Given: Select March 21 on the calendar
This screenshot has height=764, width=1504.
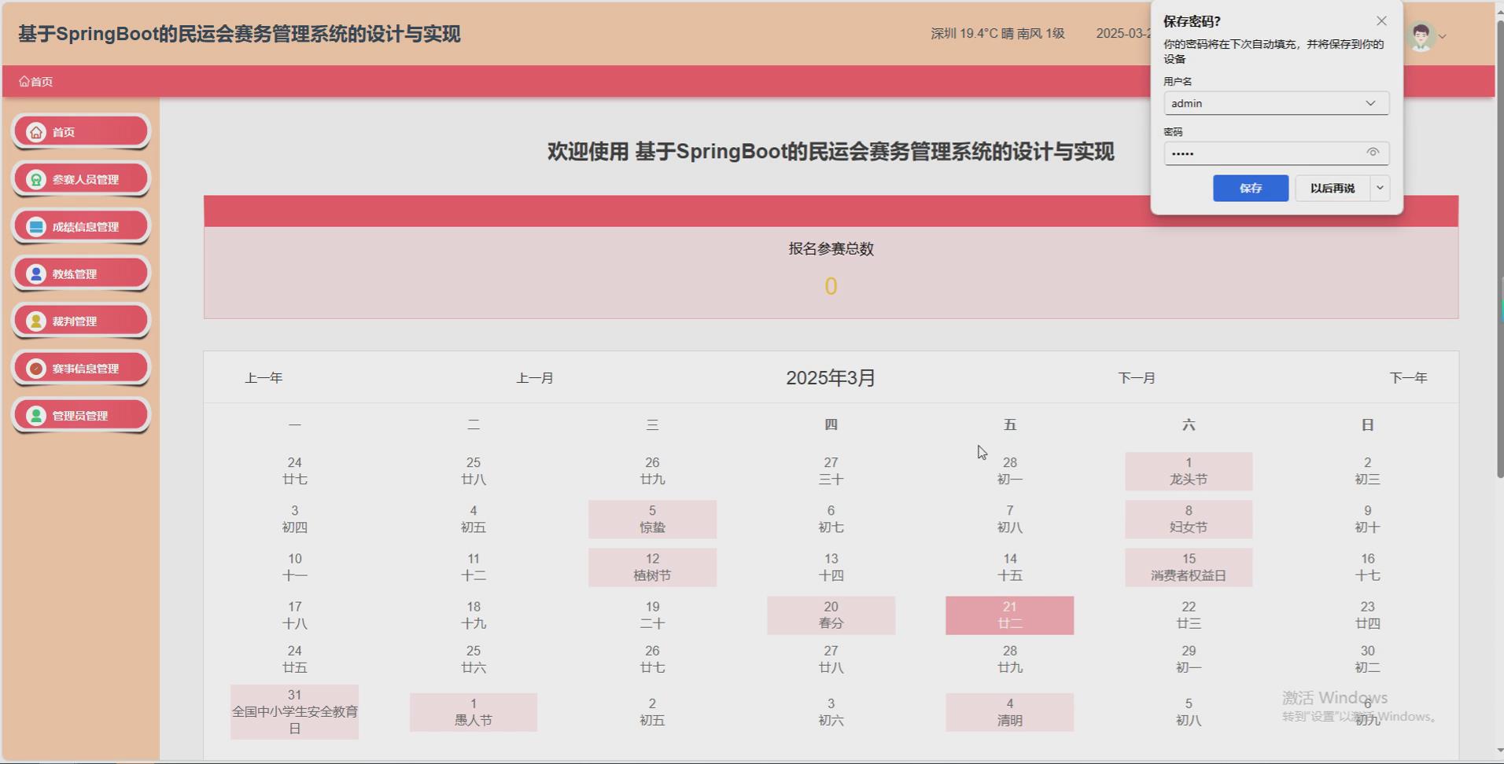Looking at the screenshot, I should pos(1010,615).
